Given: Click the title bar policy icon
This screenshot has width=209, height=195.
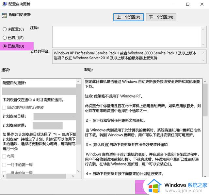Looking at the screenshot, I should 5,4.
